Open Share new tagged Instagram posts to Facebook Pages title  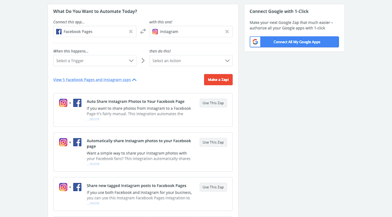(137, 186)
